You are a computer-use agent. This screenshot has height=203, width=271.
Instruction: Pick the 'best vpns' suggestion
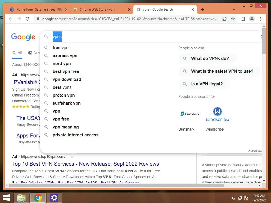click(62, 87)
